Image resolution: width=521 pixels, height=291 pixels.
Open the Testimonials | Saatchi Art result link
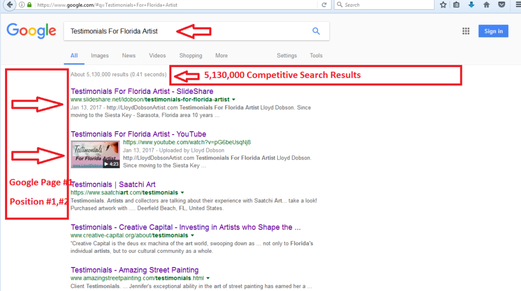click(x=113, y=184)
